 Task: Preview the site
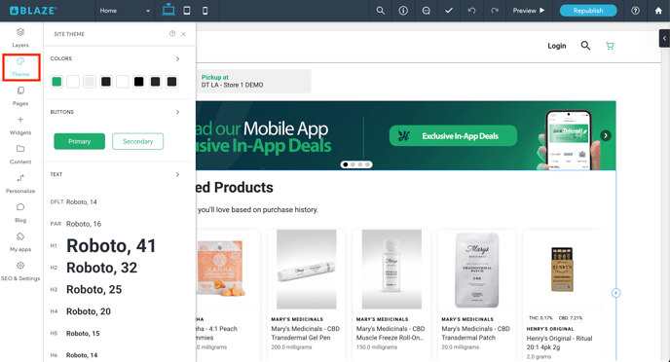click(x=529, y=11)
